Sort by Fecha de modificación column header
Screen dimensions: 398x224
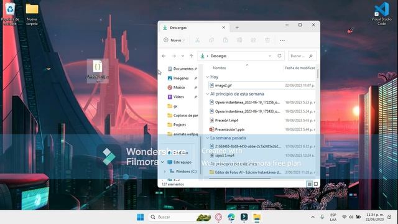tap(300, 68)
